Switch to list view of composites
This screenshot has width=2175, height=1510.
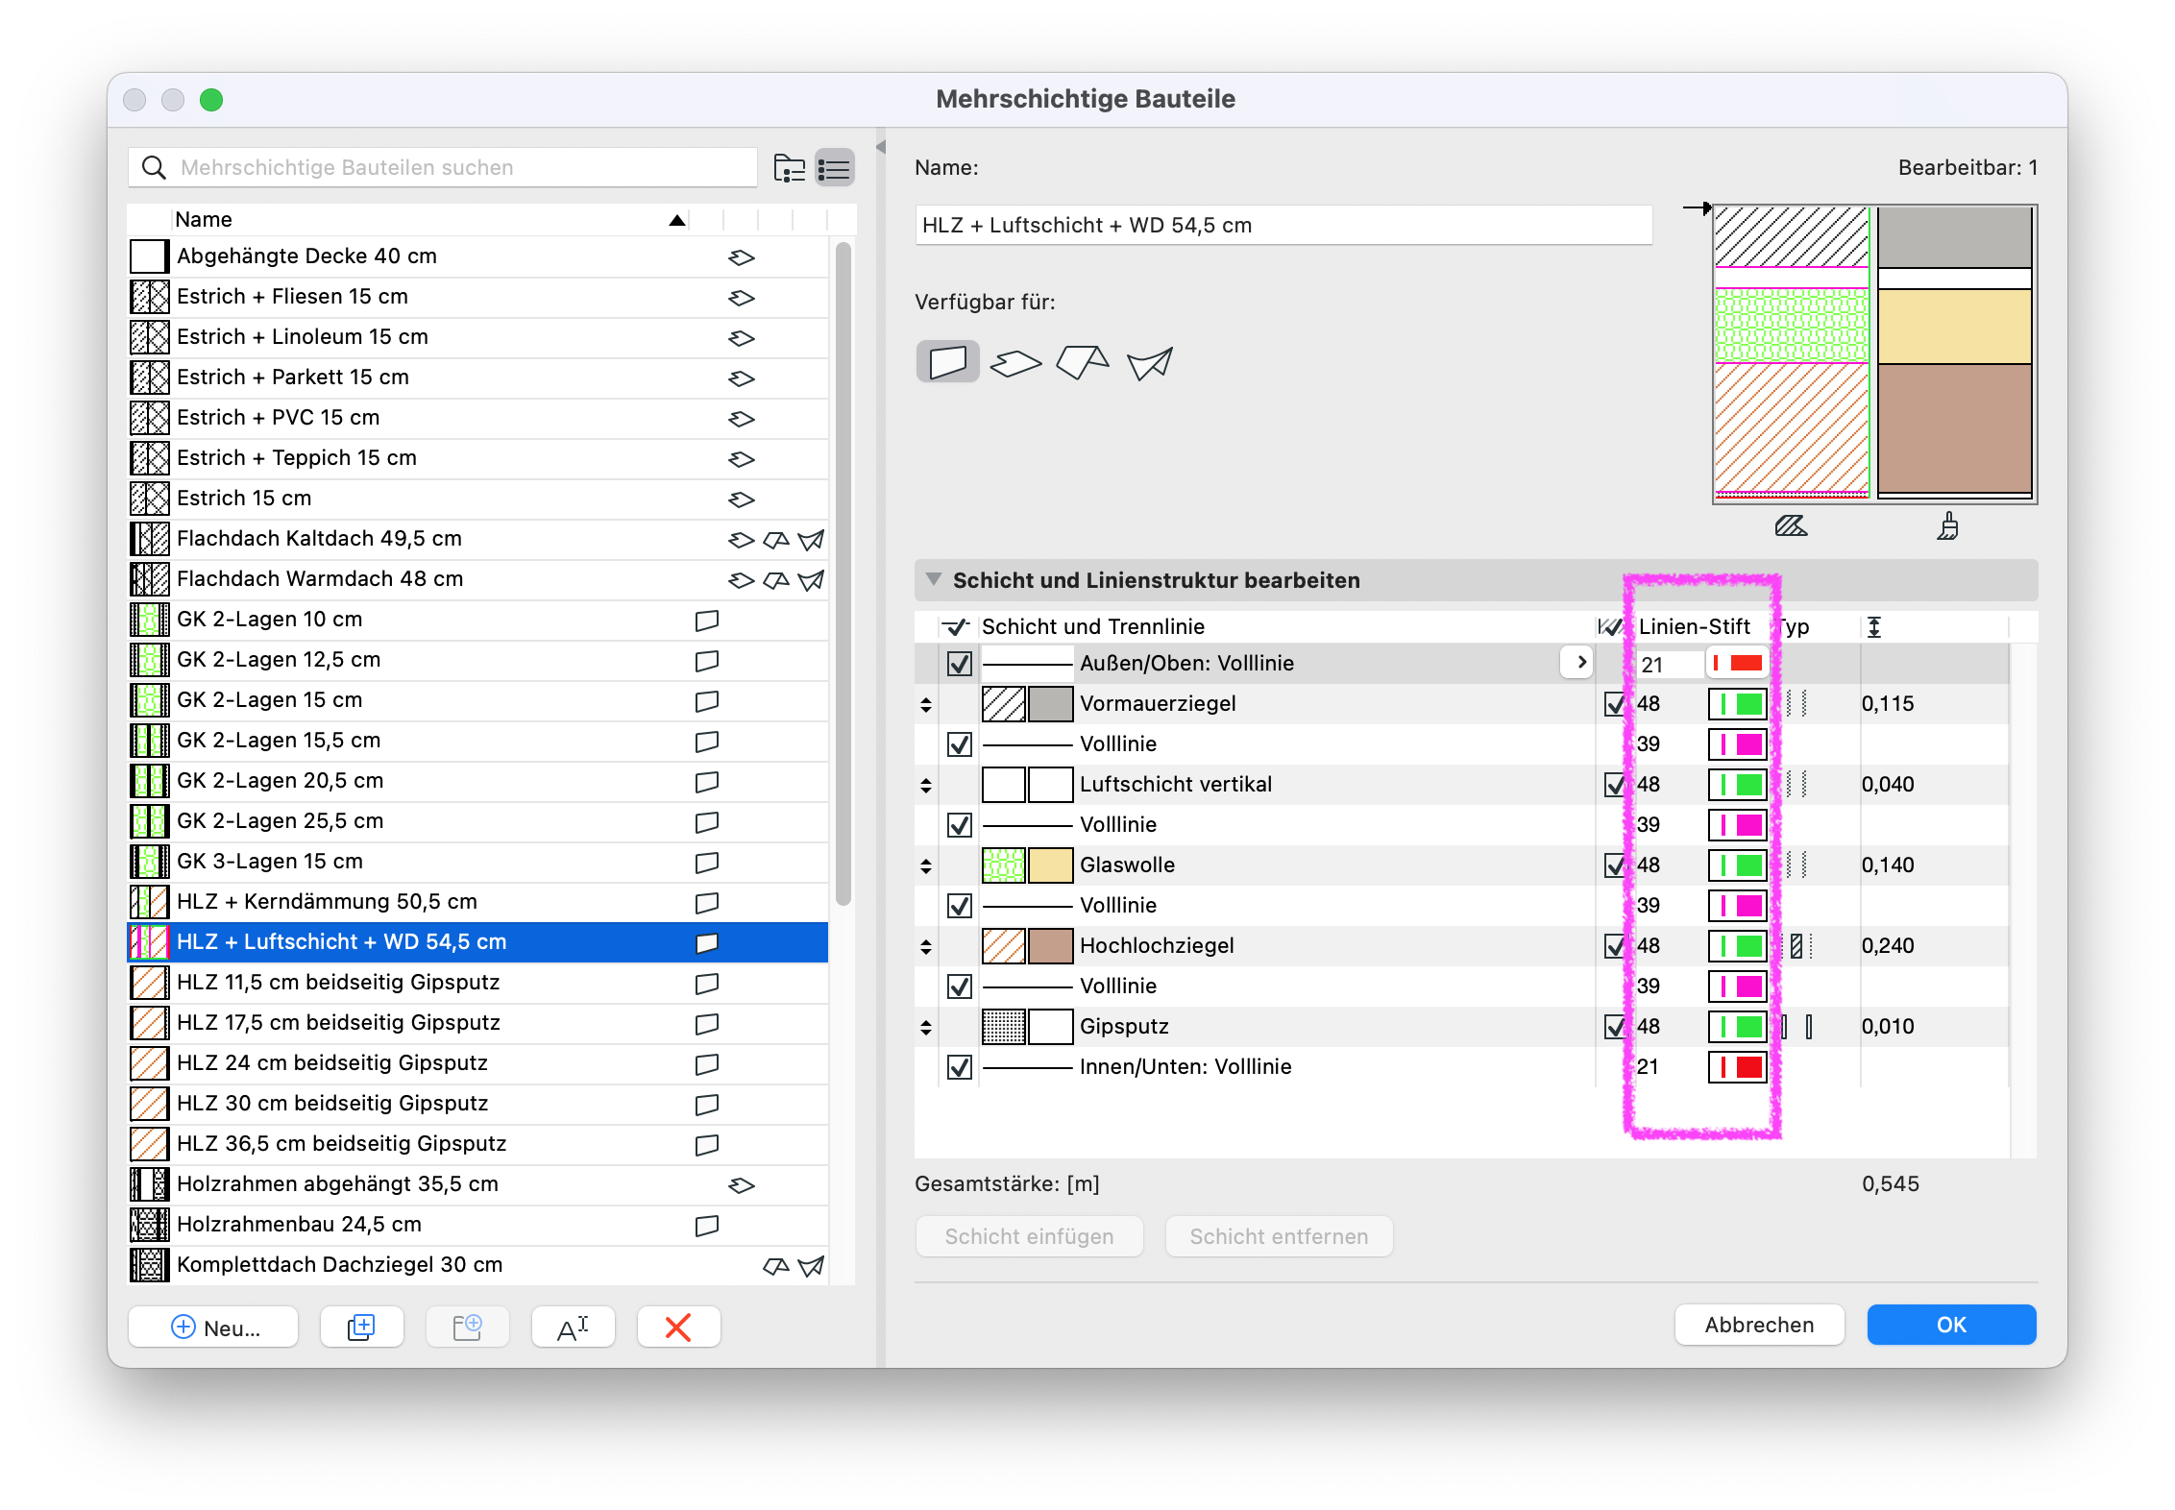point(834,168)
